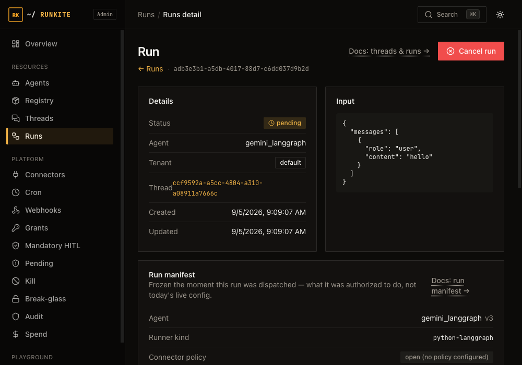
Task: Click the Admin role badge
Action: (x=104, y=14)
